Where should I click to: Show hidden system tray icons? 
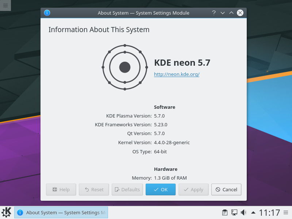[x=253, y=212]
